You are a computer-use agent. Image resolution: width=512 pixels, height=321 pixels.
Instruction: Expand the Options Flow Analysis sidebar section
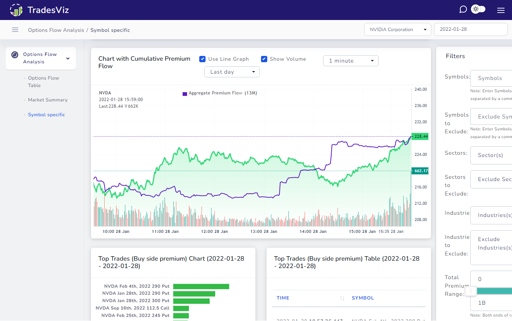(68, 58)
